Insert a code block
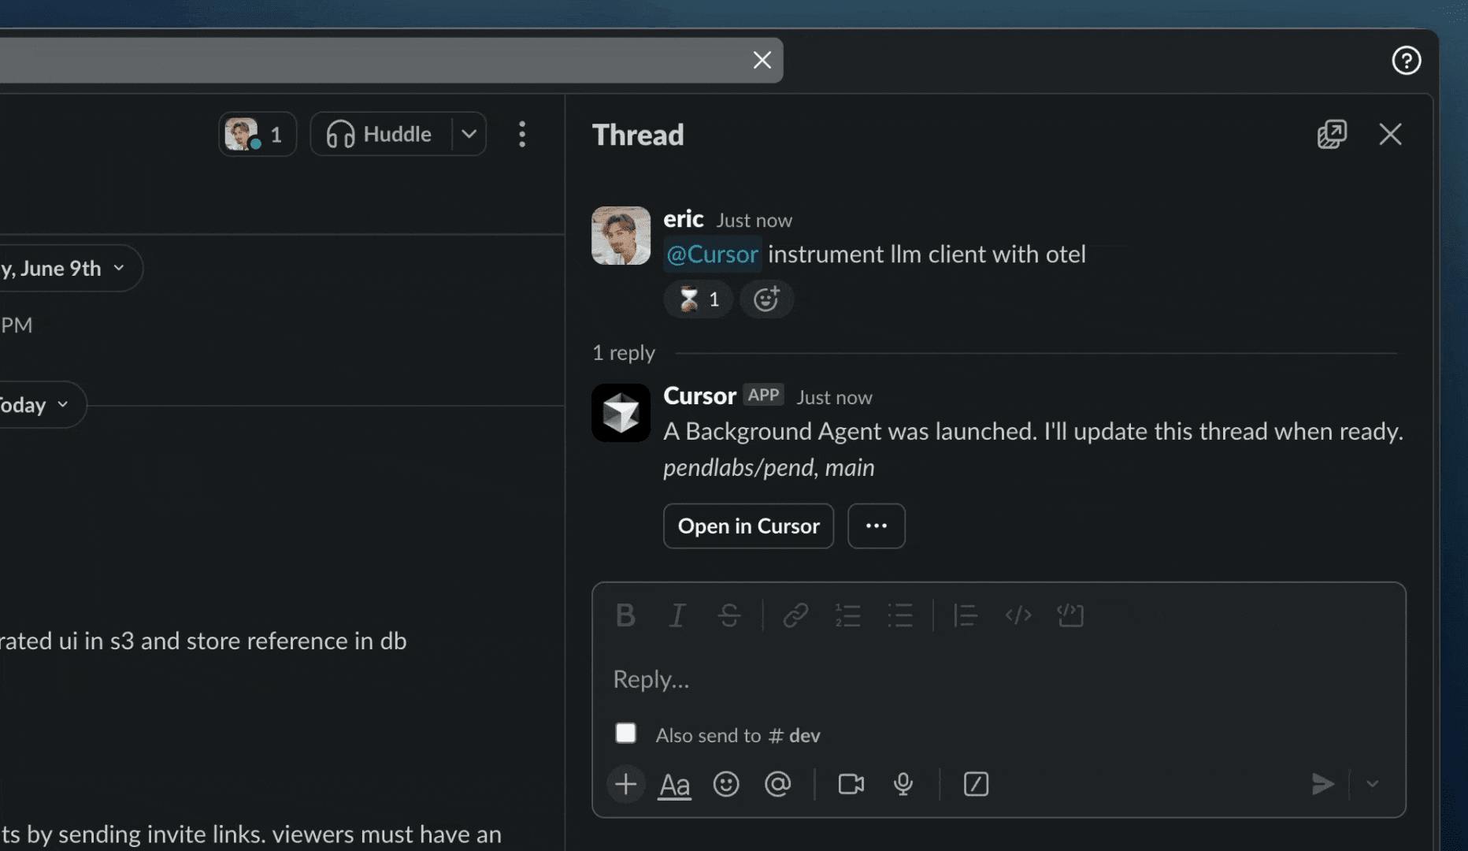The image size is (1468, 851). pos(1070,615)
